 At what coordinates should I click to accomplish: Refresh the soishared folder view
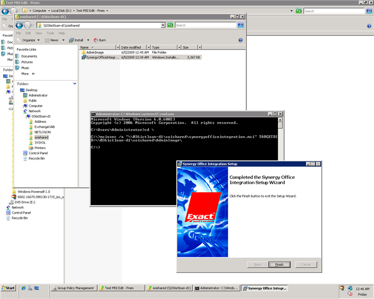click(x=170, y=25)
